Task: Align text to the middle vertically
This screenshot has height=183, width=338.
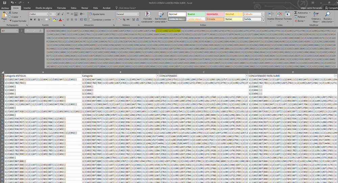Action: click(x=72, y=14)
